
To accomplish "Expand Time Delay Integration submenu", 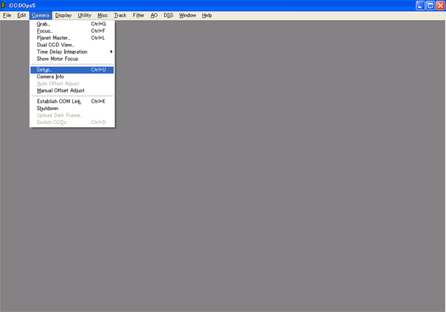I will (x=72, y=52).
